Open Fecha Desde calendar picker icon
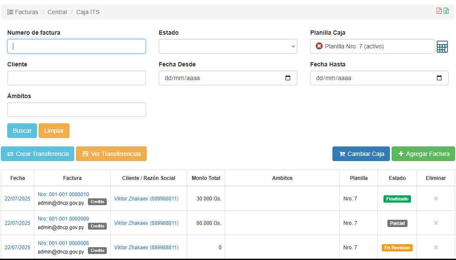Screen dimensions: 456x260 click(x=288, y=78)
